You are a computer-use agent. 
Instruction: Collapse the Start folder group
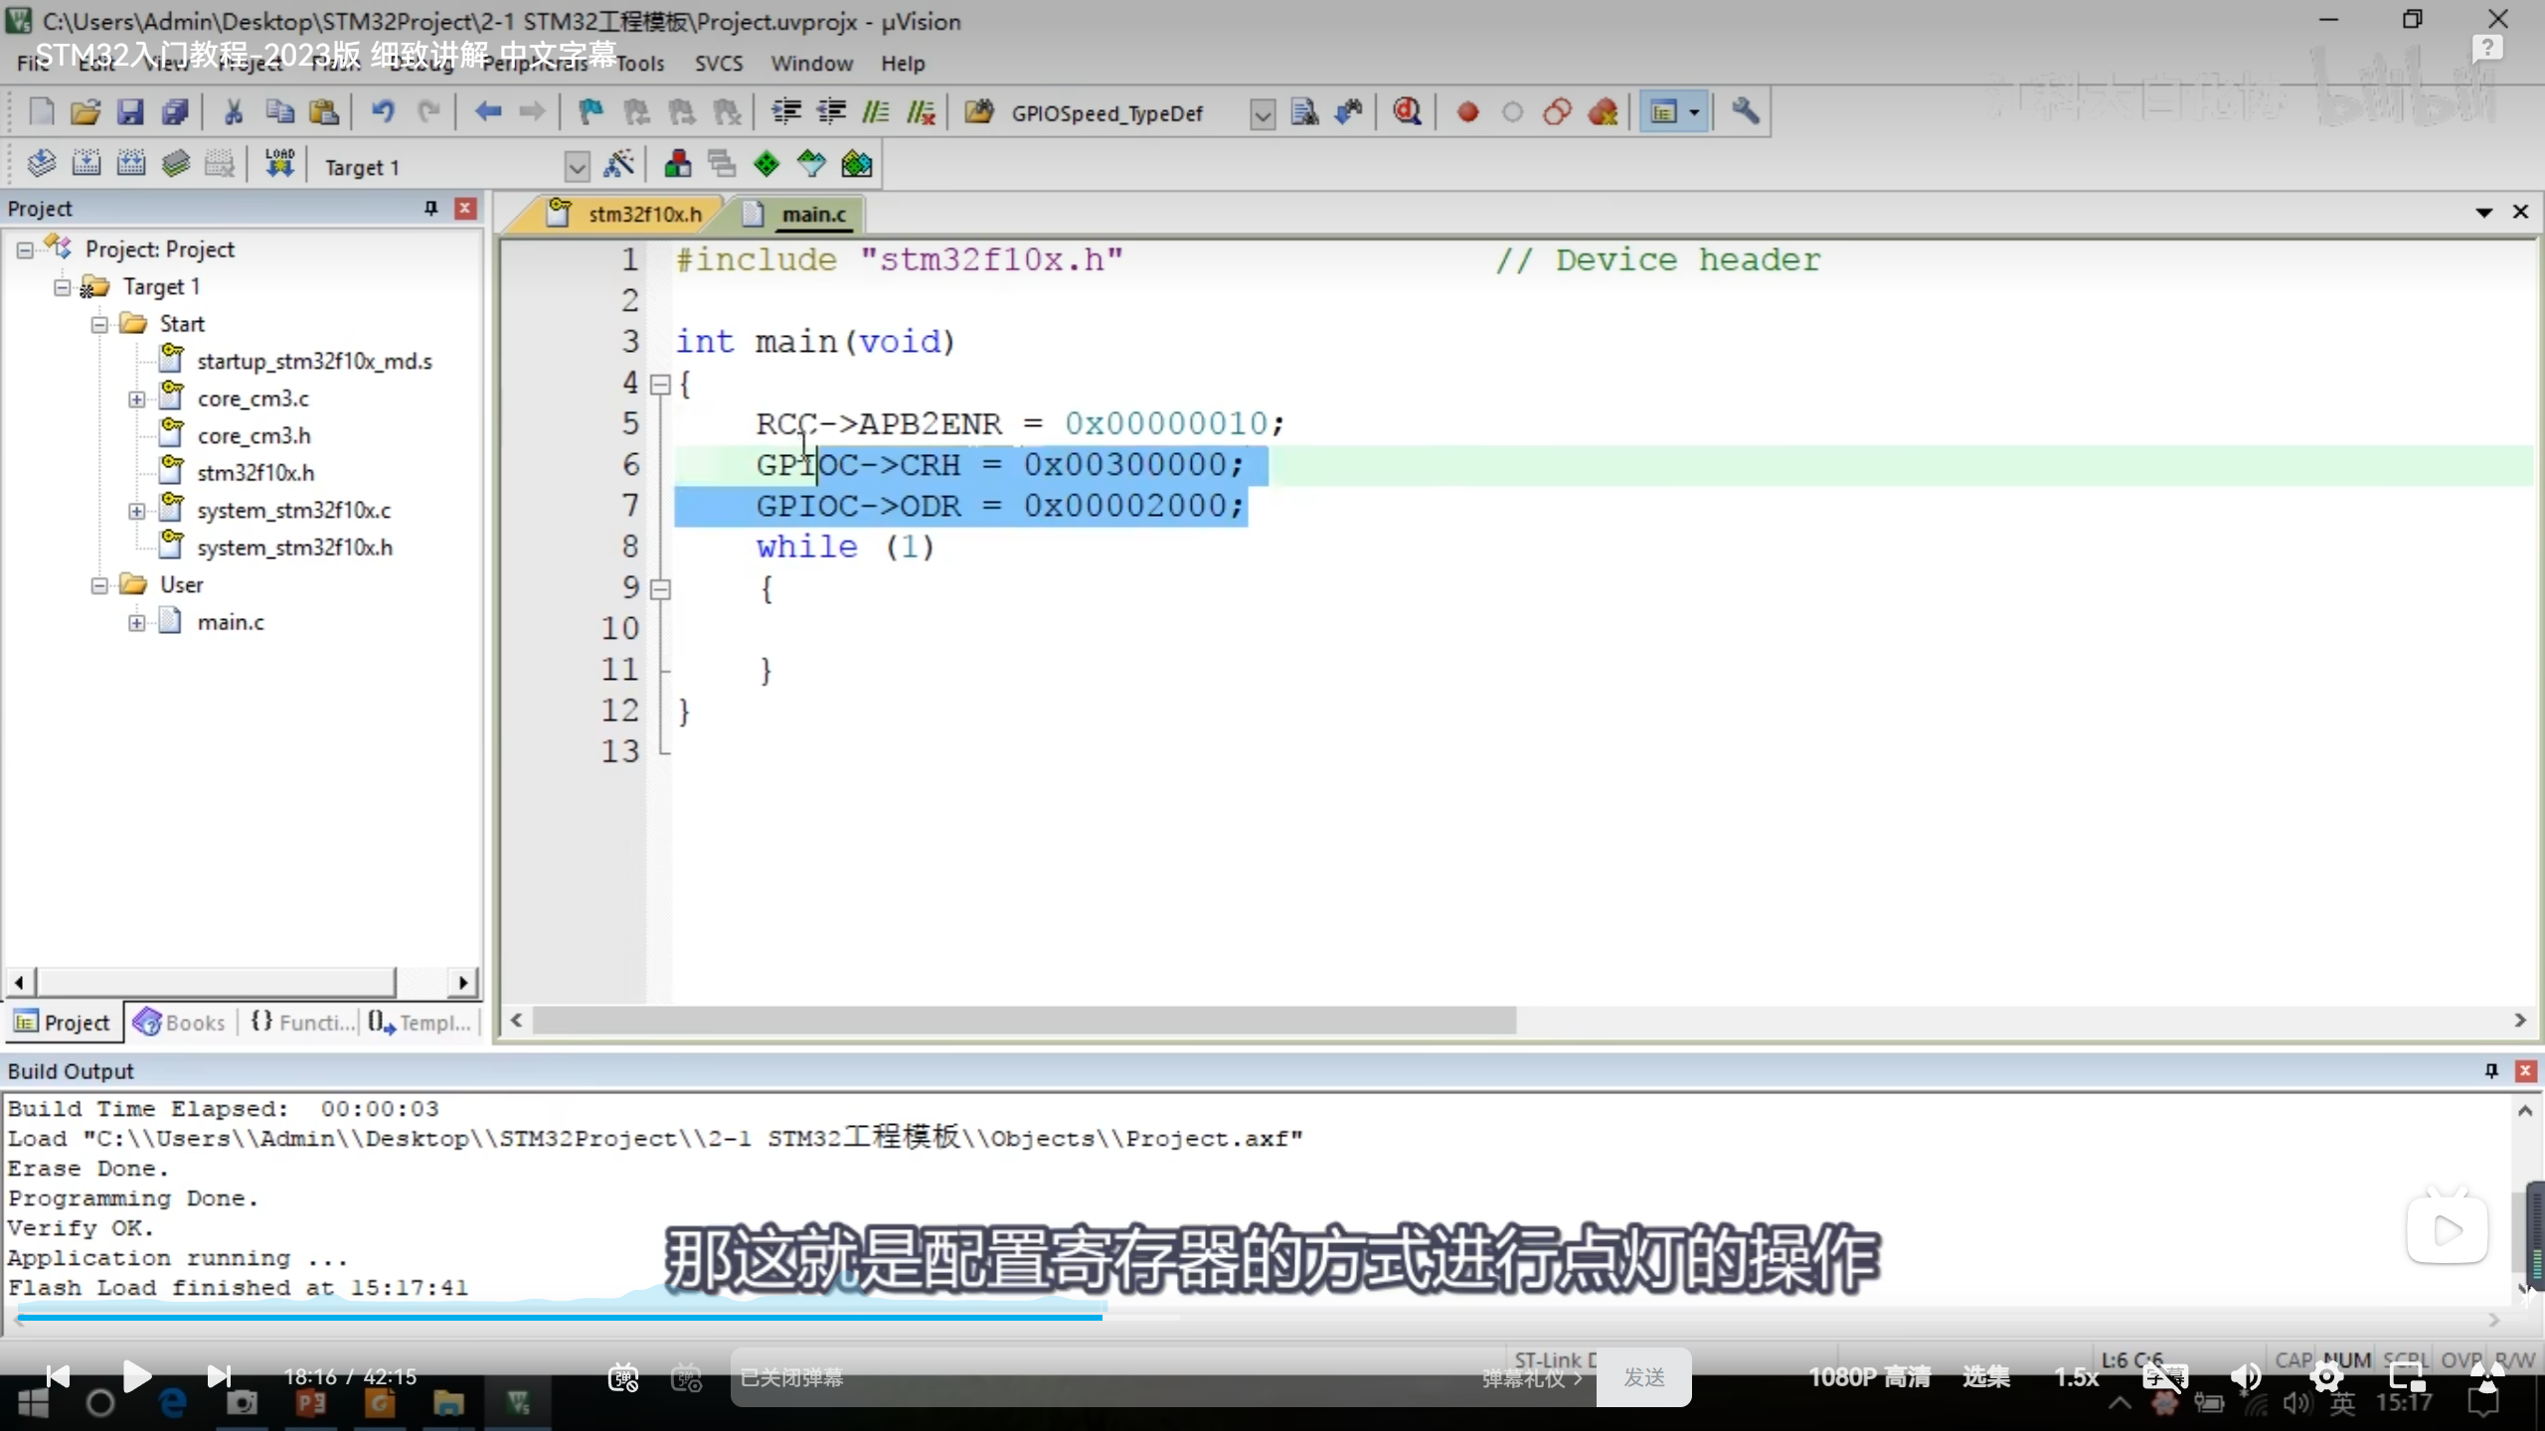coord(99,324)
